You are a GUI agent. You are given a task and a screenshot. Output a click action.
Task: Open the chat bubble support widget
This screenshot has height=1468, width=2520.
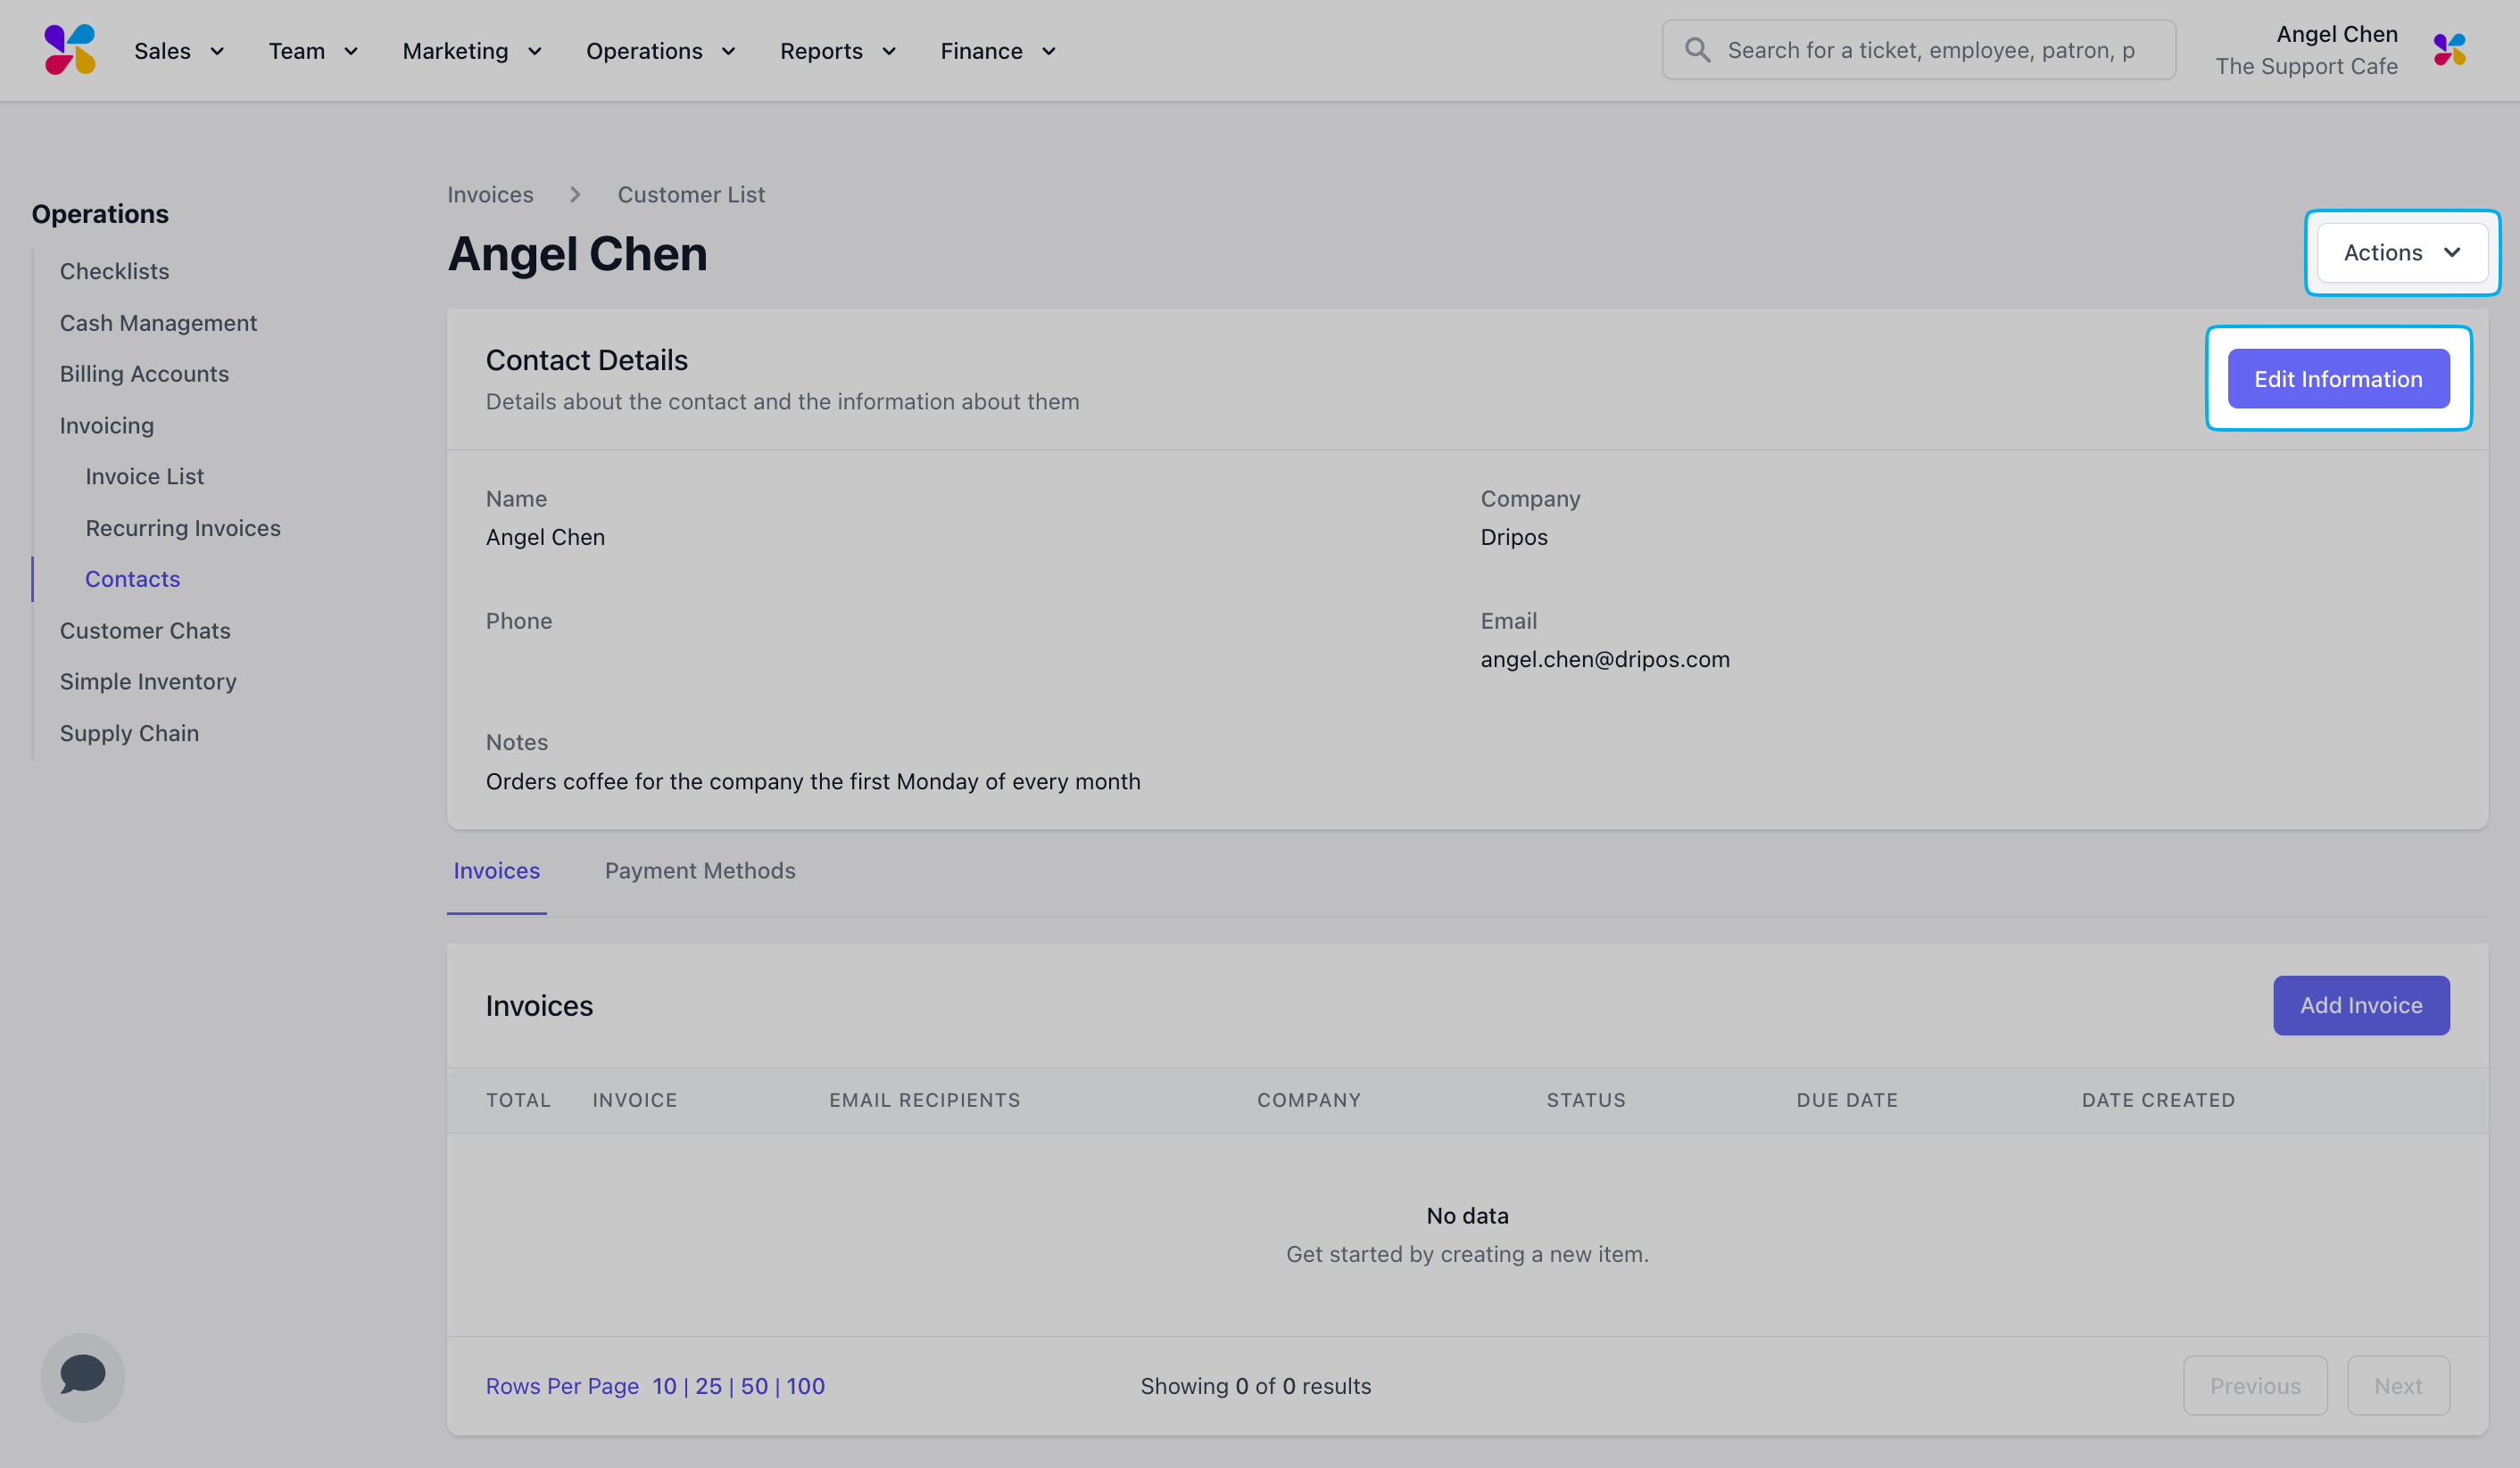pos(83,1376)
